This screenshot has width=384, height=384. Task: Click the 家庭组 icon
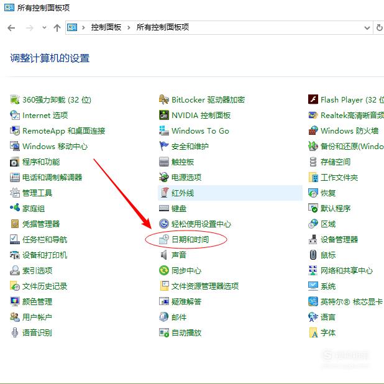tap(15, 208)
